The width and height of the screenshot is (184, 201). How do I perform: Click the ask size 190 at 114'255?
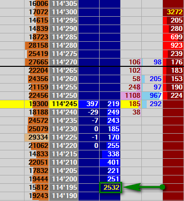(x=174, y=87)
